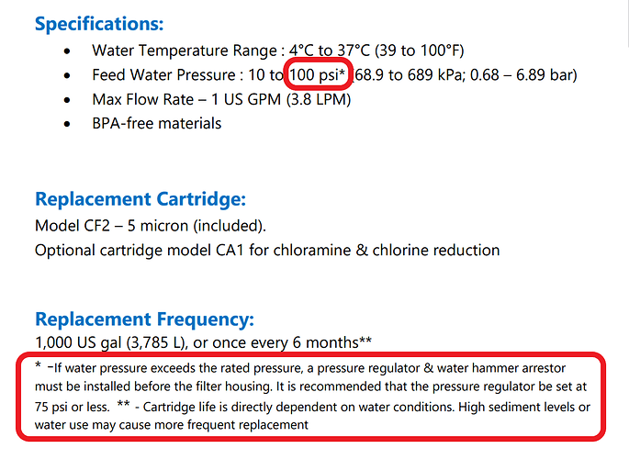Click the circled 100 psi value
The height and width of the screenshot is (459, 629).
317,75
